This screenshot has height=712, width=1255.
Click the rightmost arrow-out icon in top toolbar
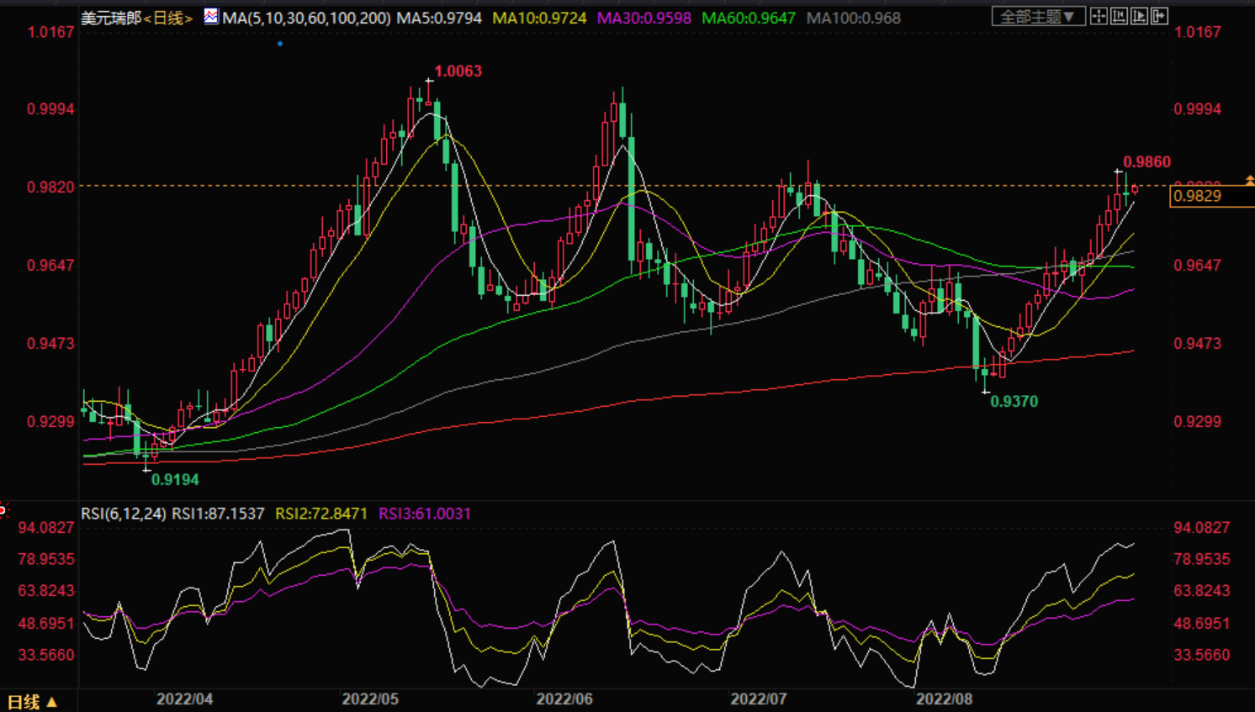(x=1159, y=16)
